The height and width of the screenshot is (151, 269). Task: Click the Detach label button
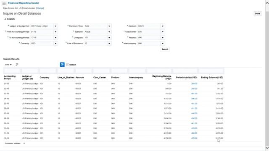click(x=73, y=65)
